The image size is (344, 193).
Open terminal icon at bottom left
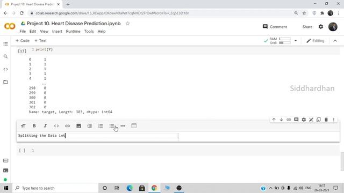tap(6, 170)
